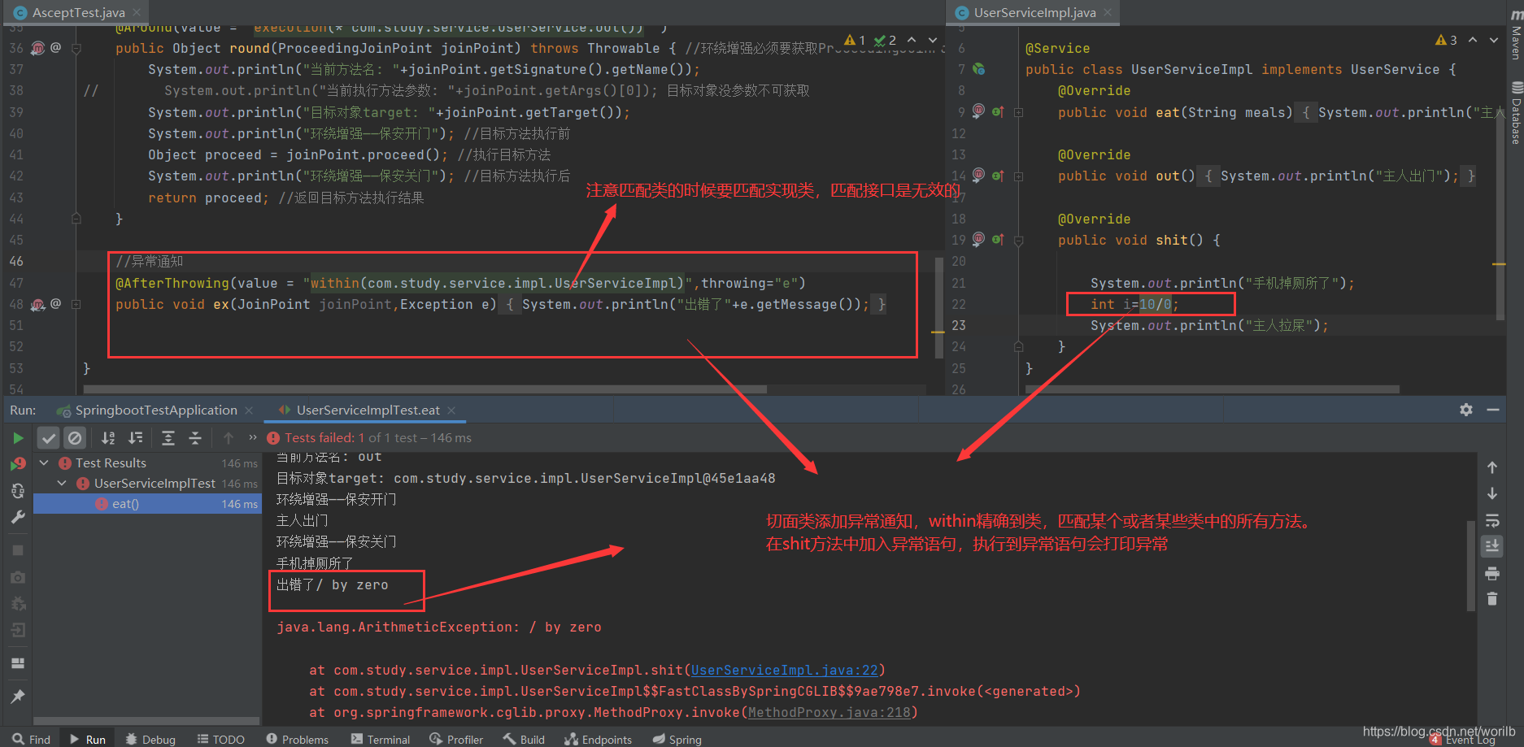Click test tree horizontal scrollbar
The image size is (1524, 747).
(146, 721)
